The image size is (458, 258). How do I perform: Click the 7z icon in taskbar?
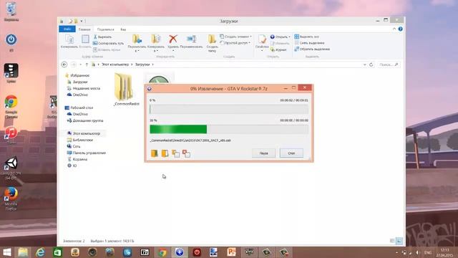pyautogui.click(x=145, y=252)
